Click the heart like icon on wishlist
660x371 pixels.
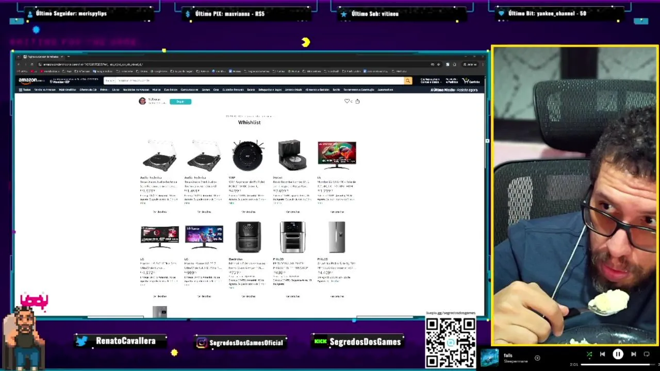tap(347, 101)
